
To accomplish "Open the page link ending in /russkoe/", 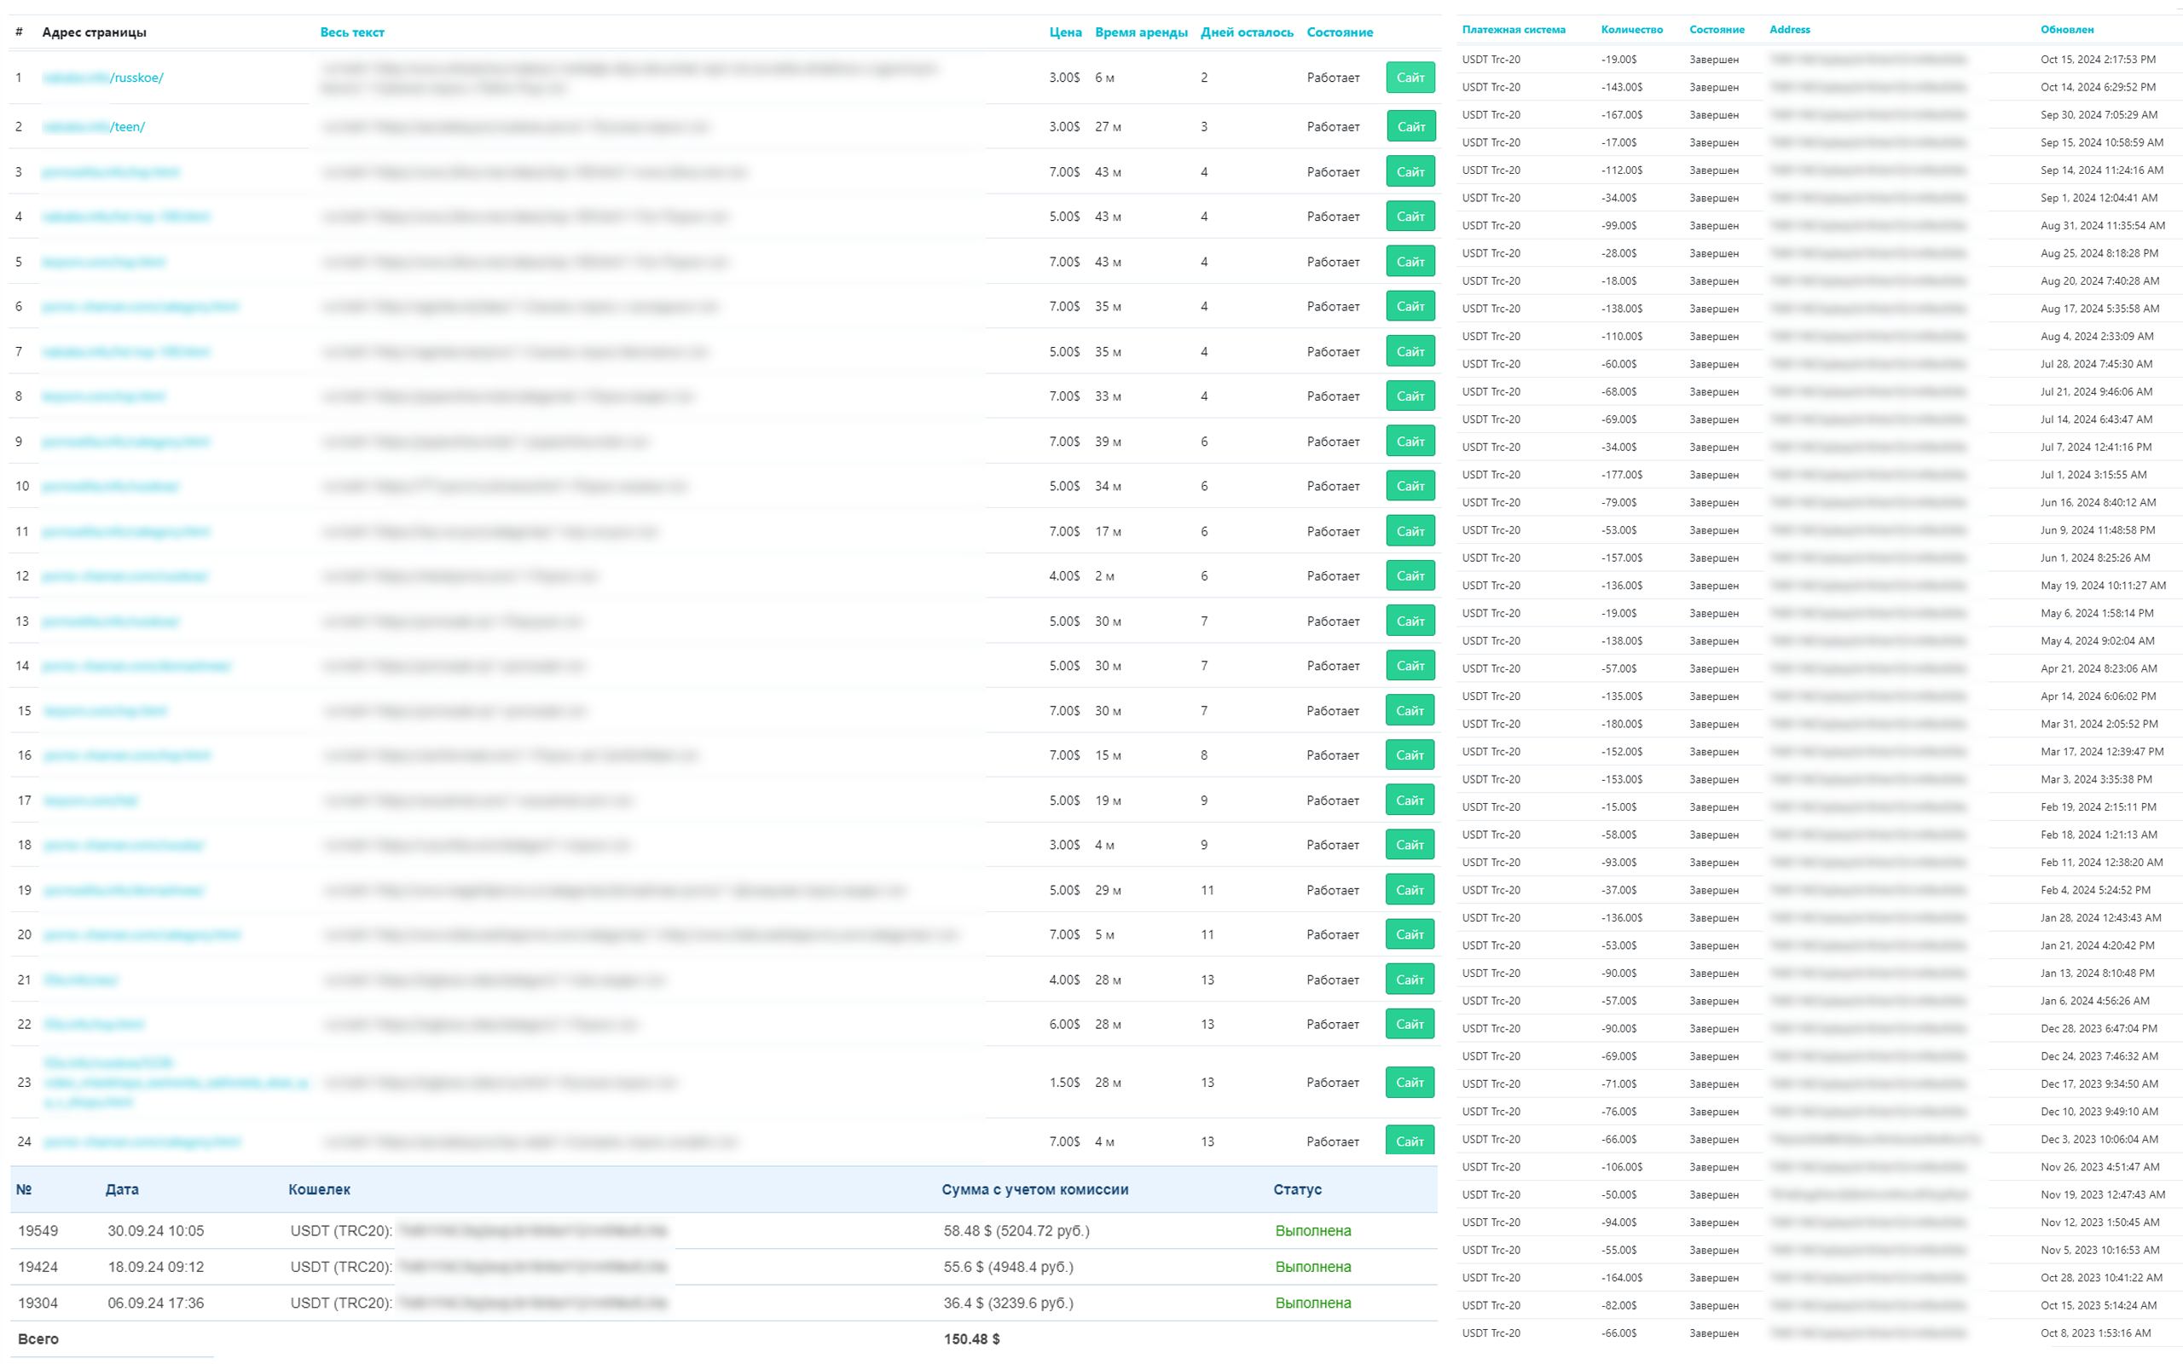I will coord(103,78).
